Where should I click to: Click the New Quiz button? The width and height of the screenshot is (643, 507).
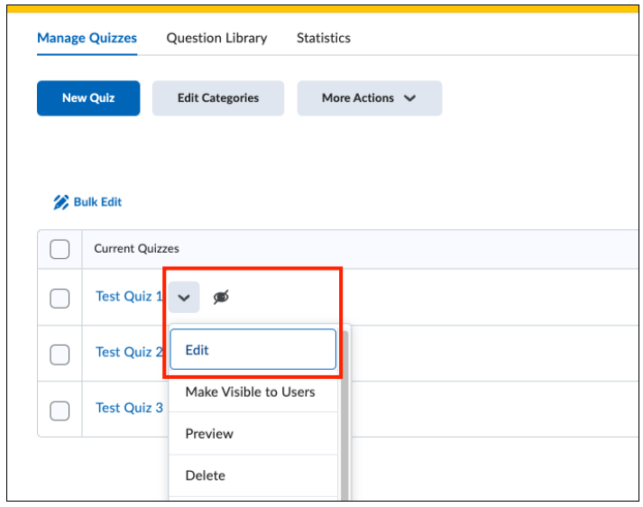coord(88,98)
